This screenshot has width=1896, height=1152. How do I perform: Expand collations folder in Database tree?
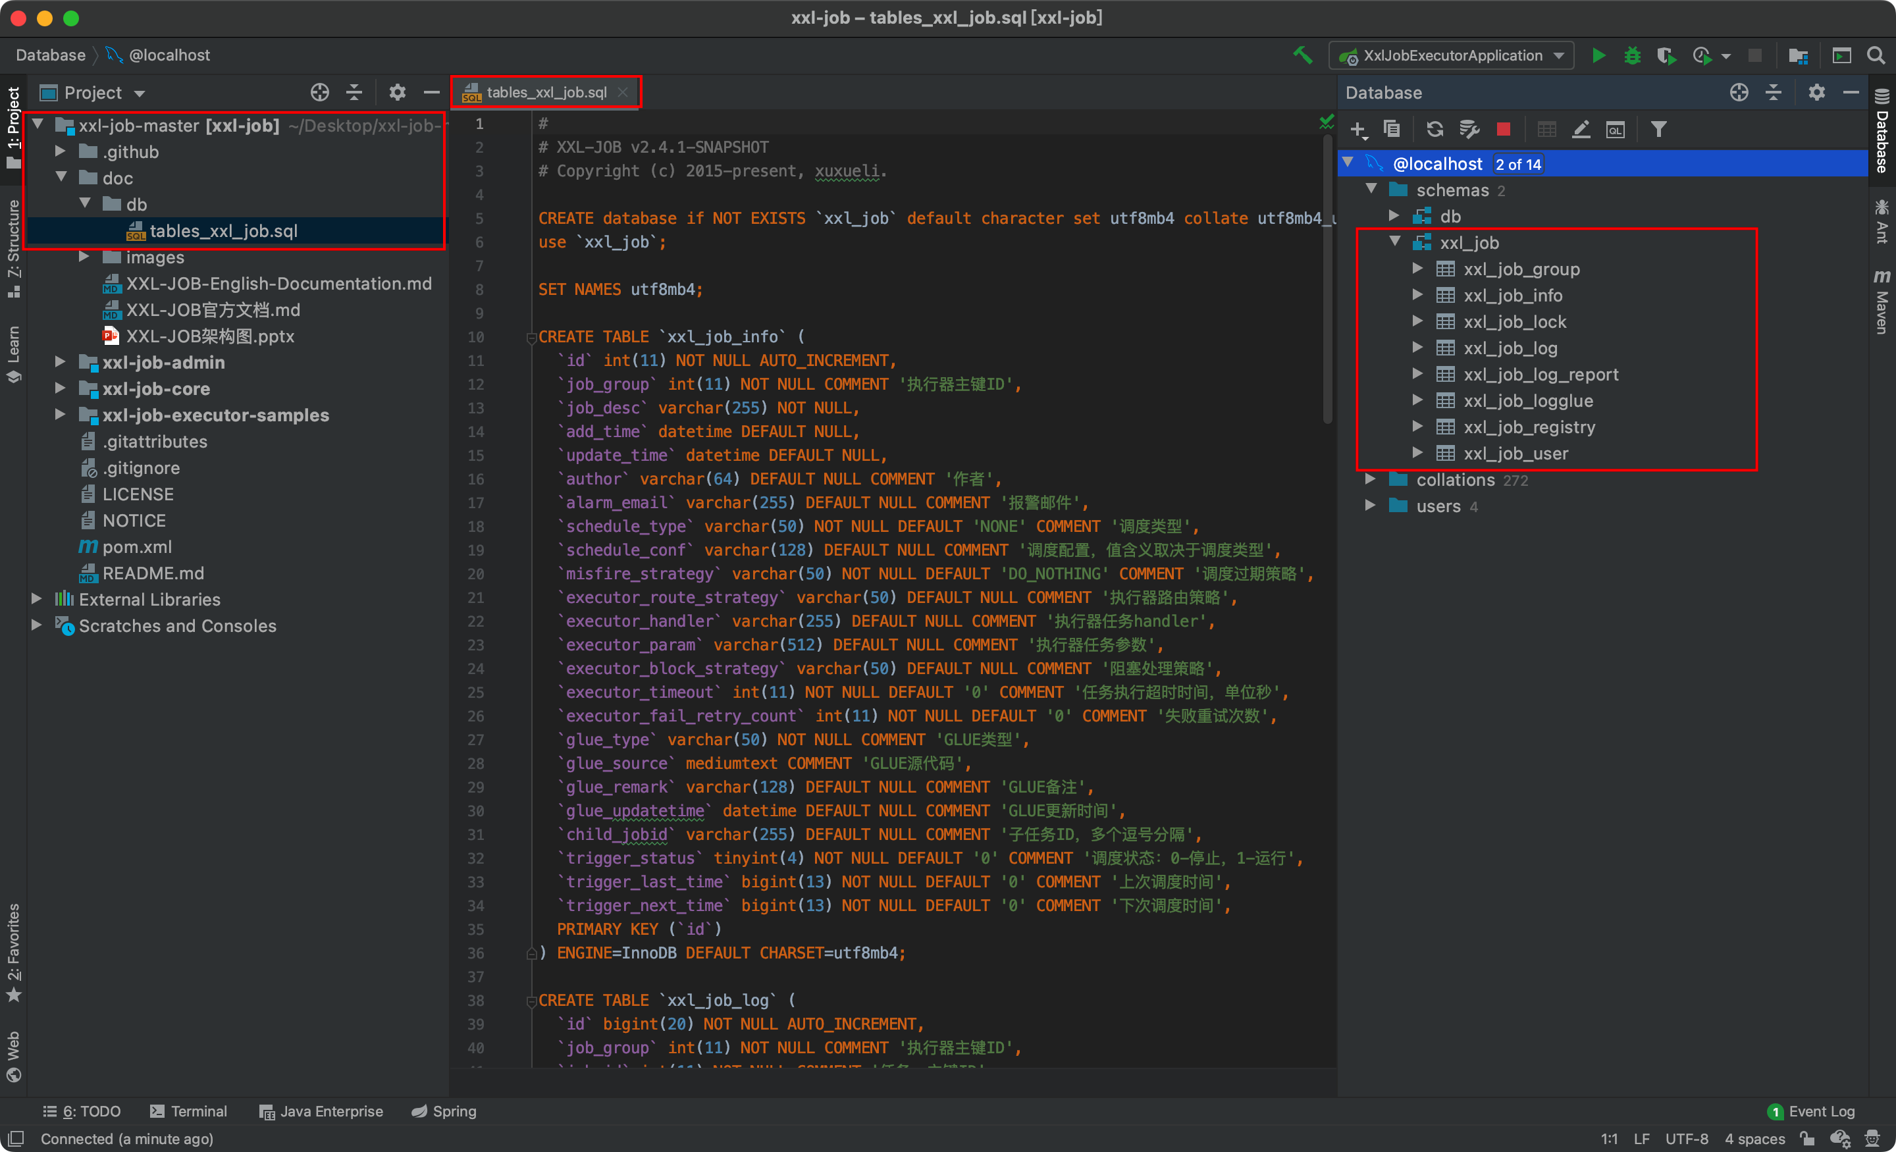click(x=1371, y=479)
